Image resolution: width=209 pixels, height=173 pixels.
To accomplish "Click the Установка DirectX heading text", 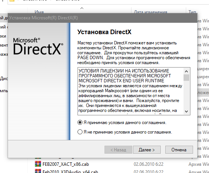I will point(104,32).
